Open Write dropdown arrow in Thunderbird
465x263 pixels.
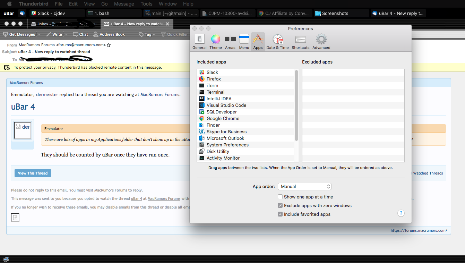point(66,34)
